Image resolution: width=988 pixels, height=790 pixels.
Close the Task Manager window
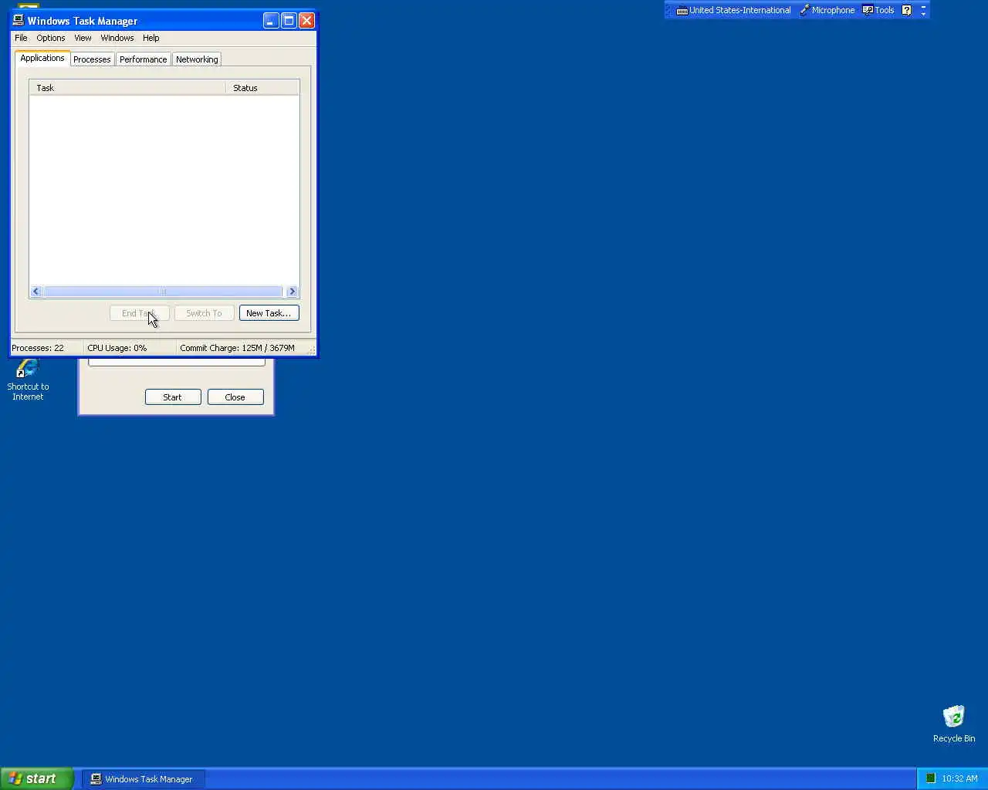[306, 21]
